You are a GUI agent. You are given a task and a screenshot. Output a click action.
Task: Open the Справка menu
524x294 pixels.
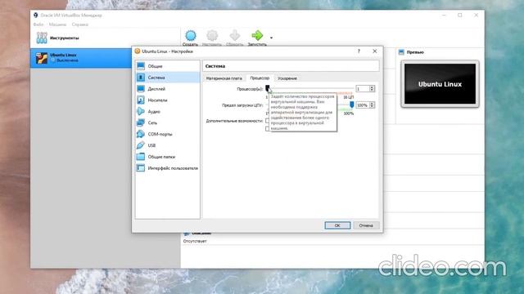point(80,24)
